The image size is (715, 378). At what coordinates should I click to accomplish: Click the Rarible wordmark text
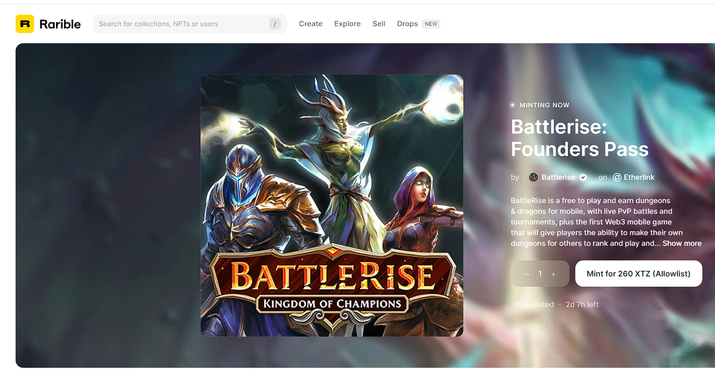60,24
